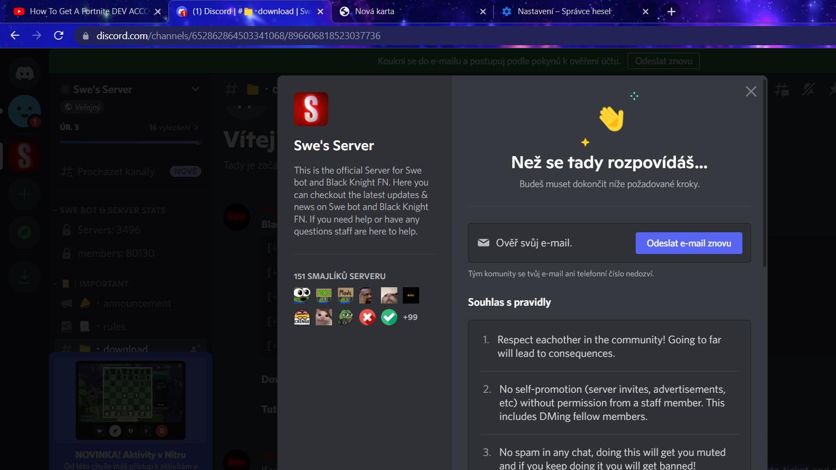Click the download apps icon in sidebar
836x470 pixels.
(x=24, y=277)
